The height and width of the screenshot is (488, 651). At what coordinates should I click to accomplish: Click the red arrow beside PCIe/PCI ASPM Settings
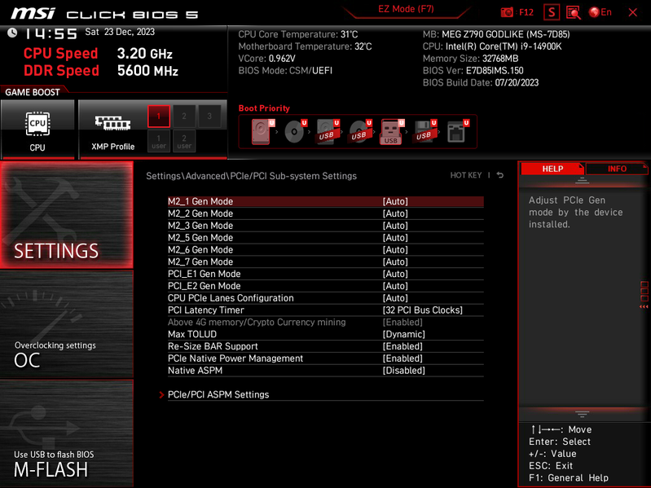pyautogui.click(x=161, y=394)
